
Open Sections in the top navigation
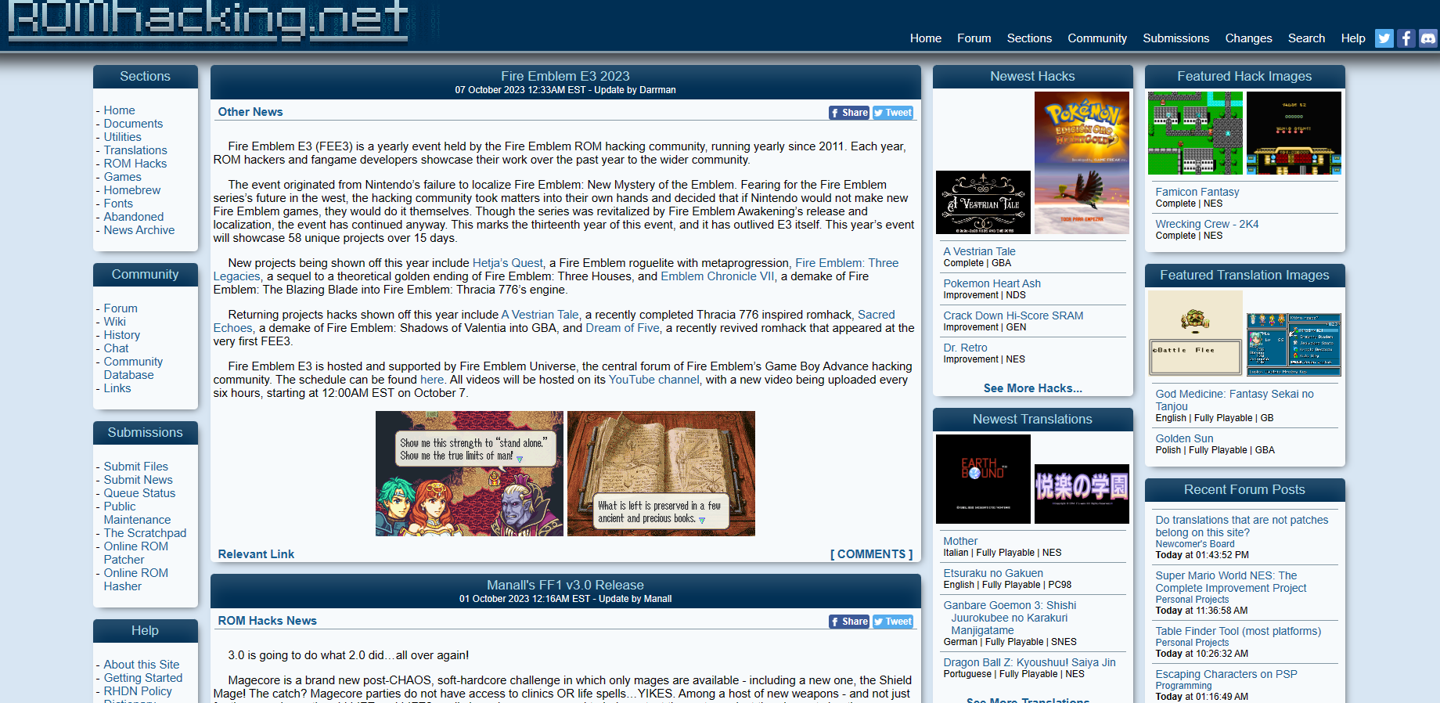1029,38
